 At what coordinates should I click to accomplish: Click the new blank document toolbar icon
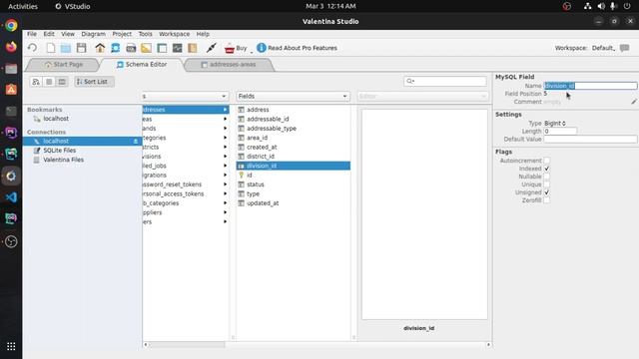[x=51, y=48]
